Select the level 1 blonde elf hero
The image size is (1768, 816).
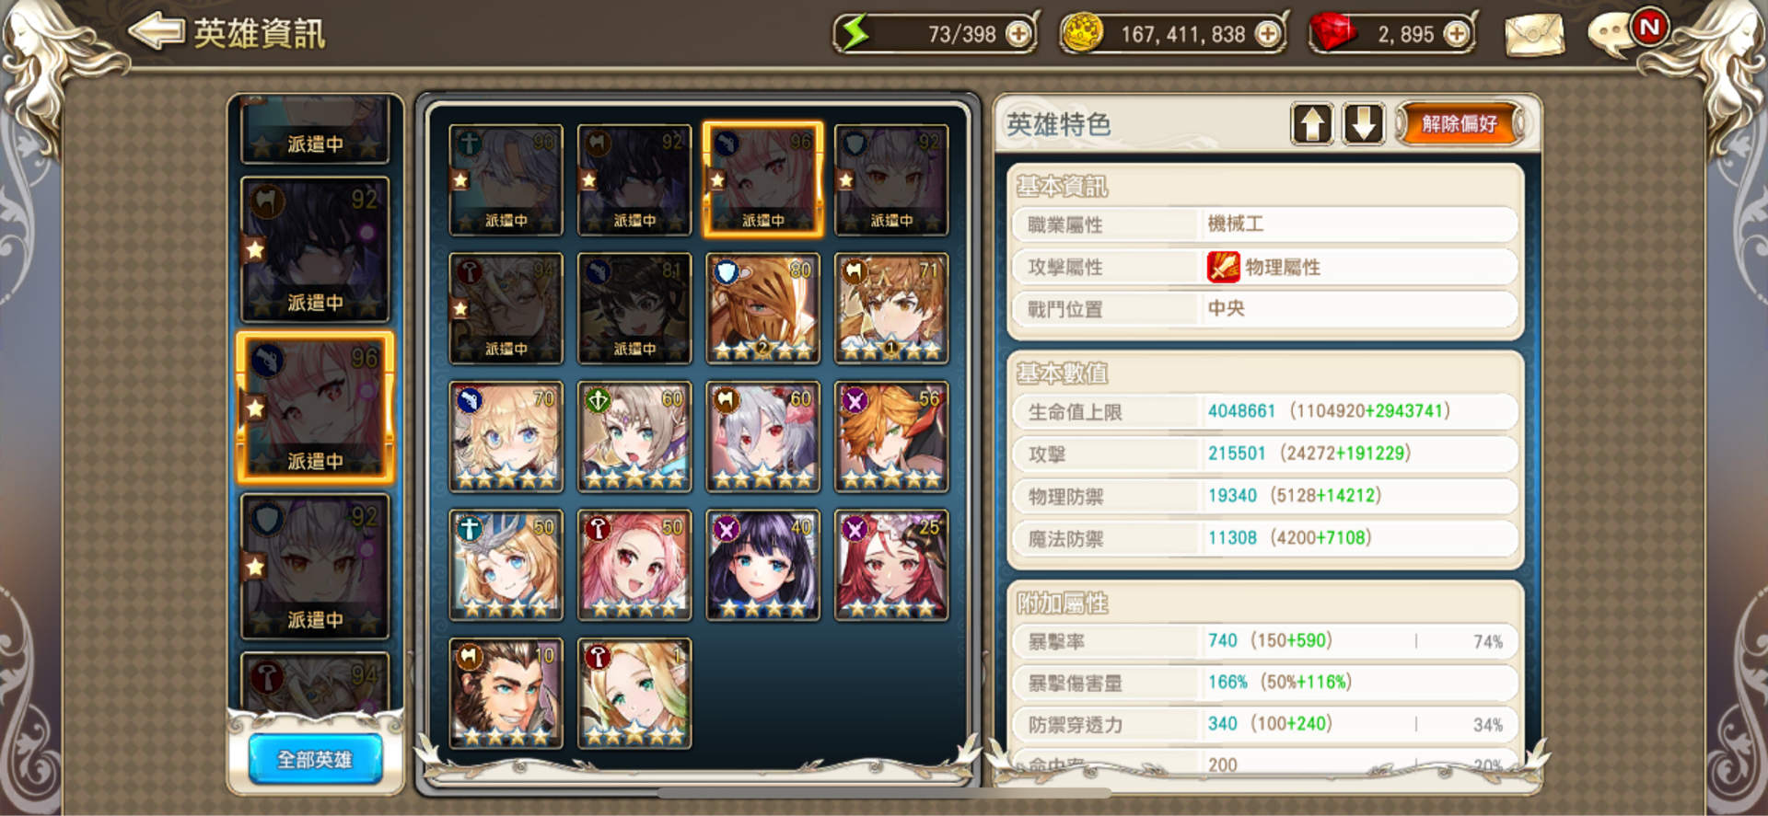(x=634, y=694)
